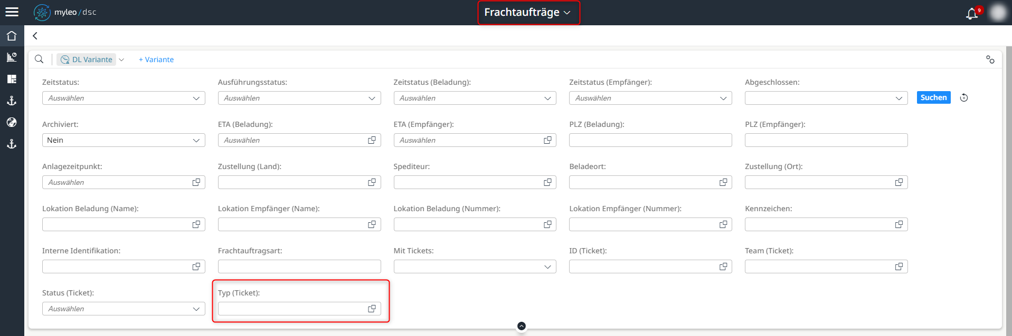The width and height of the screenshot is (1012, 336).
Task: Open value help for Lokation Empfänger (Nummer)
Action: [723, 224]
